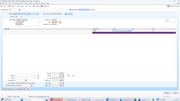Open the Lists menu
The width and height of the screenshot is (180, 101).
[x=10, y=3]
